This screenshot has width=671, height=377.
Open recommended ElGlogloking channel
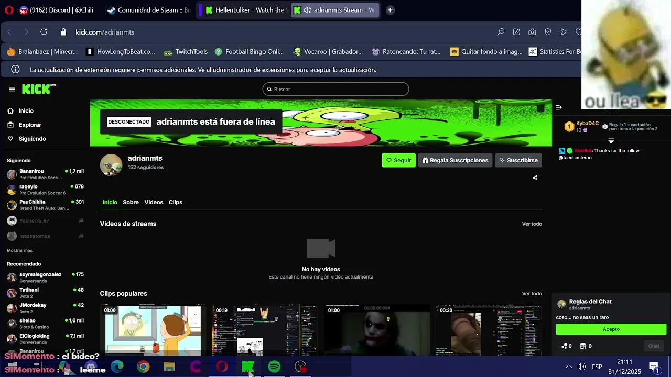click(x=45, y=339)
